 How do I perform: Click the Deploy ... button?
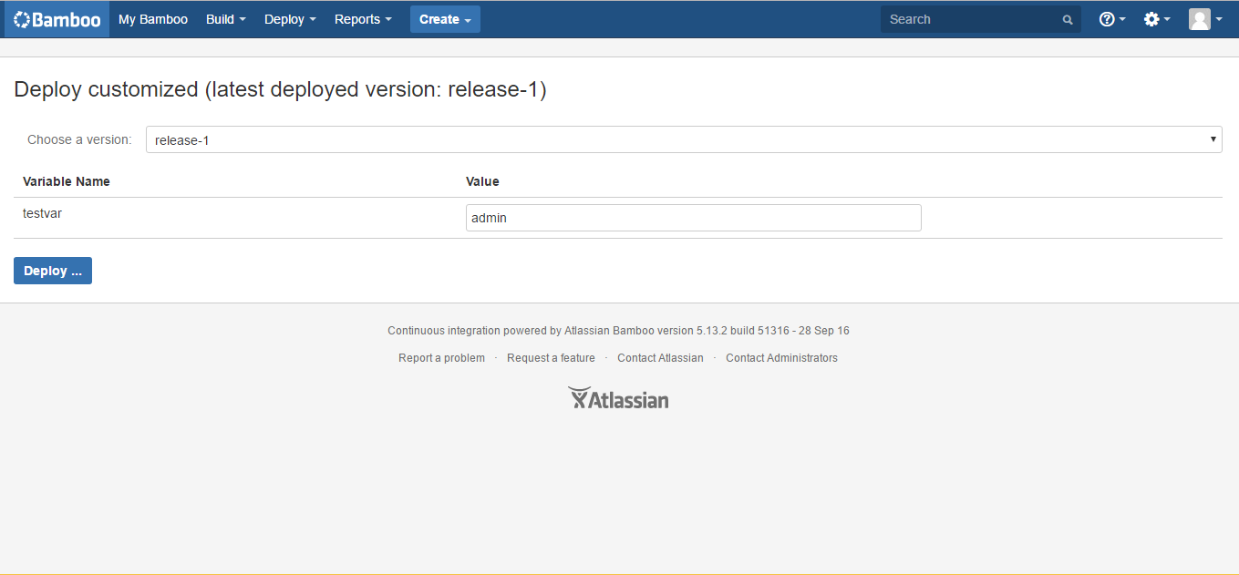point(52,270)
